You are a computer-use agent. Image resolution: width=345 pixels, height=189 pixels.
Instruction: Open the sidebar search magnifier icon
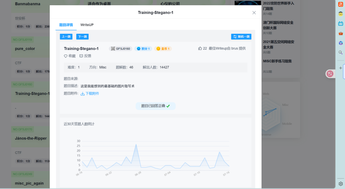[x=341, y=53]
